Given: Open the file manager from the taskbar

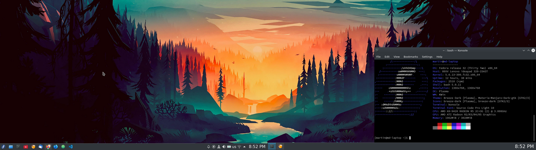Looking at the screenshot, I should 11,147.
